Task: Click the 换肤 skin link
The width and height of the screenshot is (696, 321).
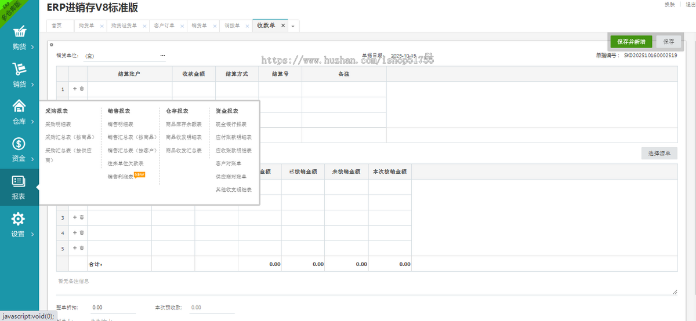Action: point(669,4)
